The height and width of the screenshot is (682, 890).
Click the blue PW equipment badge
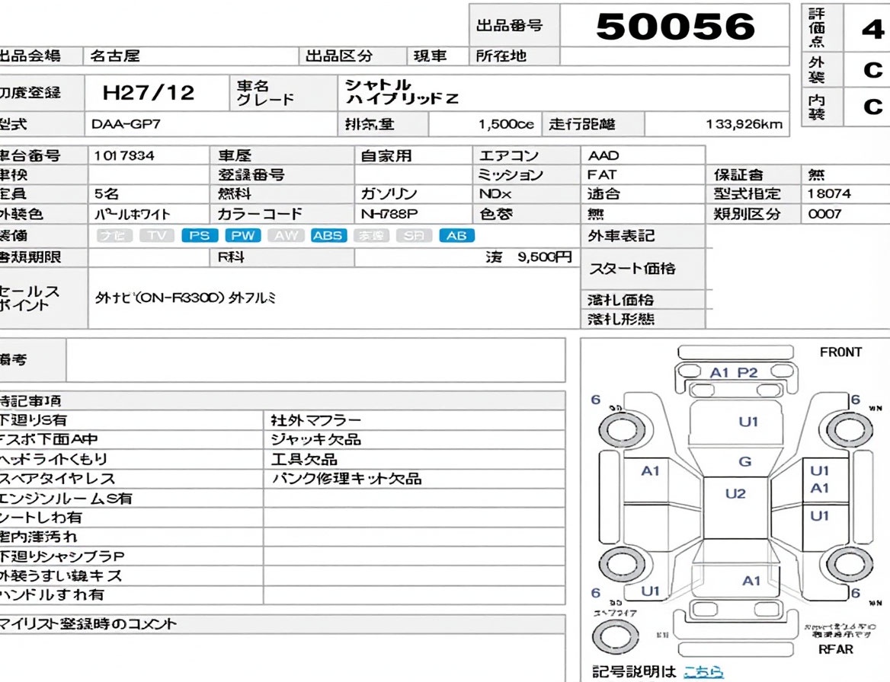point(243,235)
